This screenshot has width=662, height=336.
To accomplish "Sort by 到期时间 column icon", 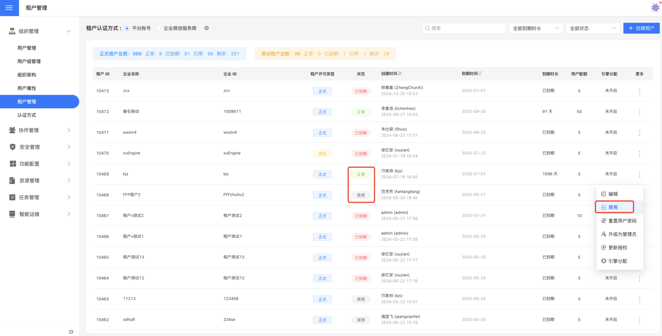I will pyautogui.click(x=480, y=74).
